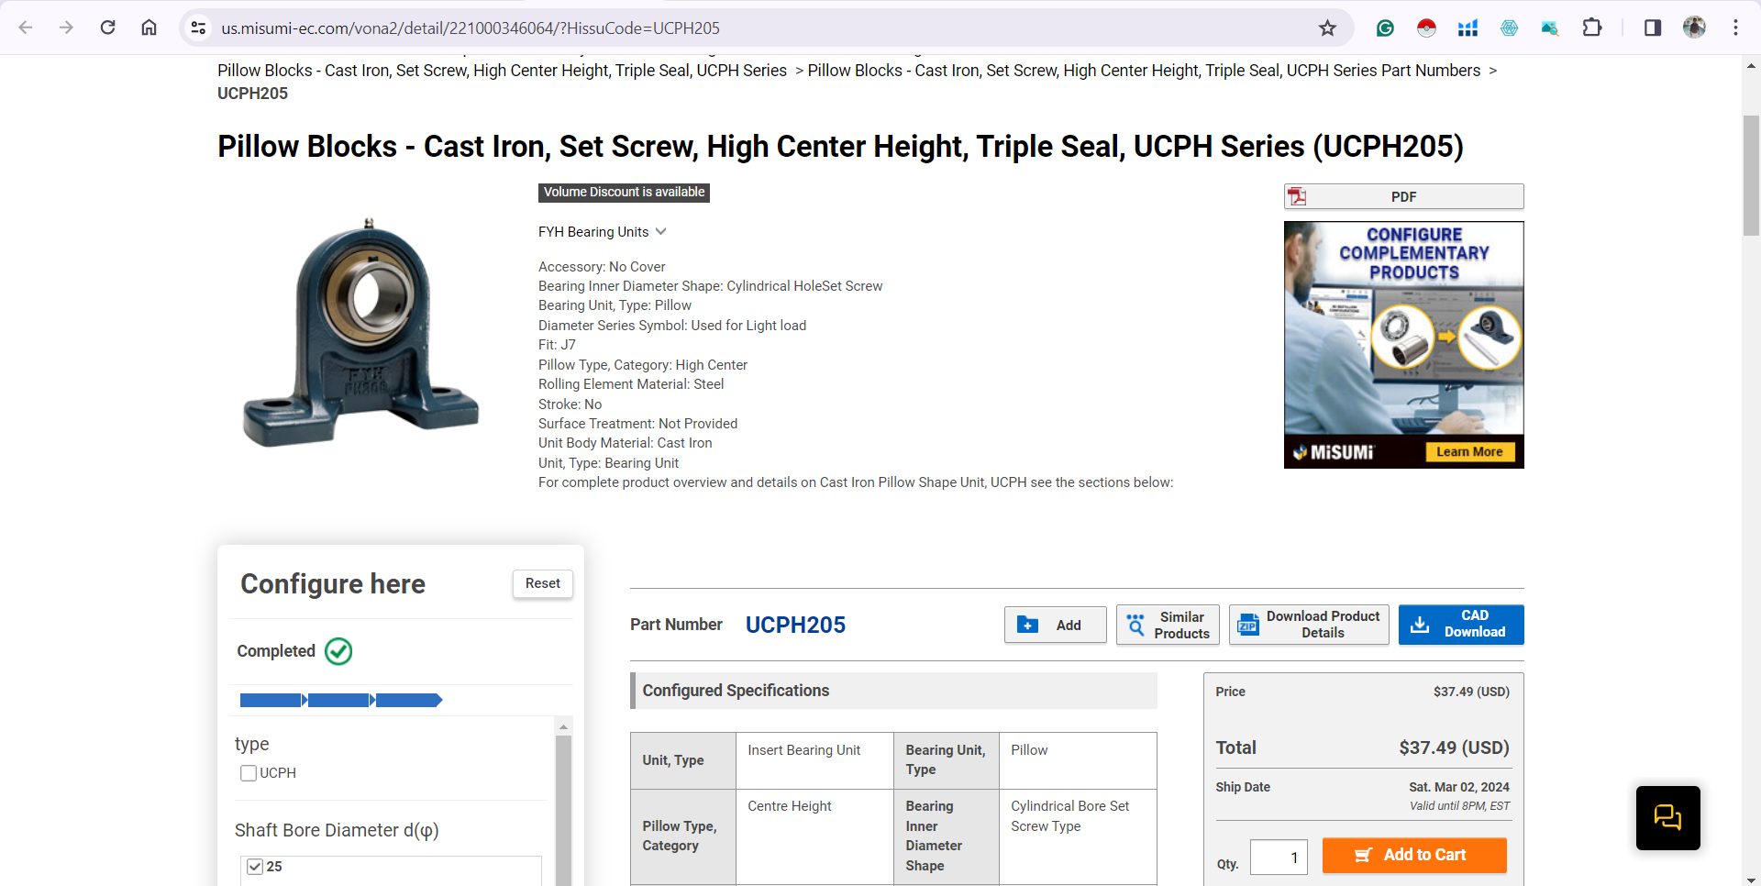The height and width of the screenshot is (886, 1761).
Task: Click the Centre Height table cell
Action: coord(814,836)
